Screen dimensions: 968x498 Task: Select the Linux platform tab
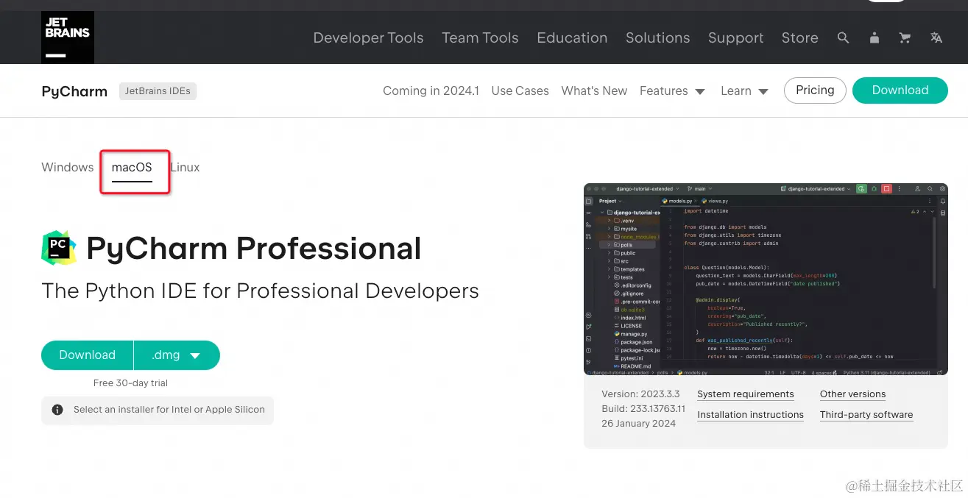[185, 167]
